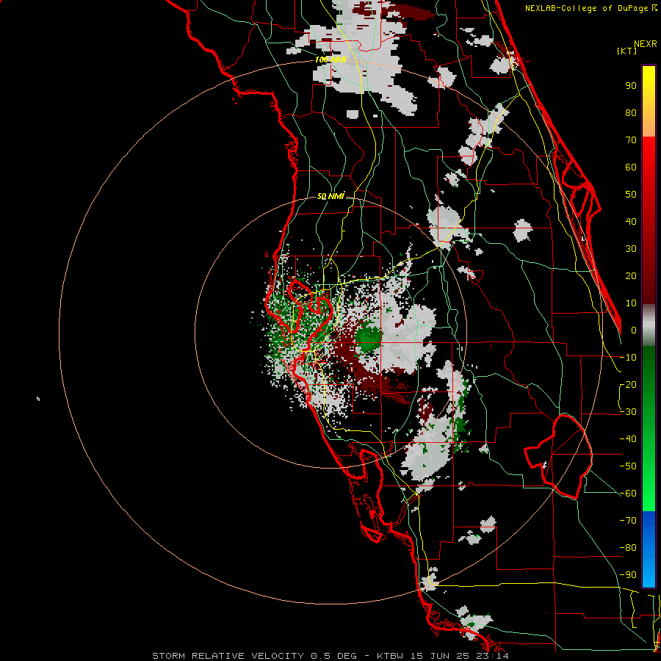Click the [KT] units label
The width and height of the screenshot is (661, 661).
coord(627,51)
